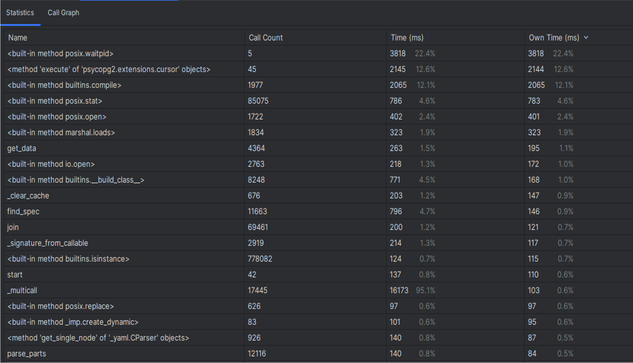Select the psycopg2 cursor execute row
Image resolution: width=633 pixels, height=363 pixels.
(x=109, y=70)
